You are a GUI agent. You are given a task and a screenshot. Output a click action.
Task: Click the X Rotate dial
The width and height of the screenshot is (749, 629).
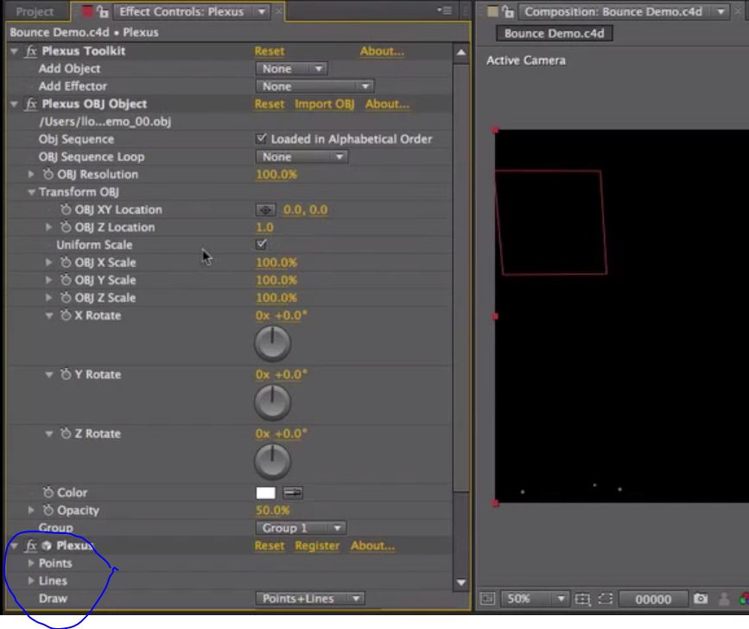[x=272, y=343]
